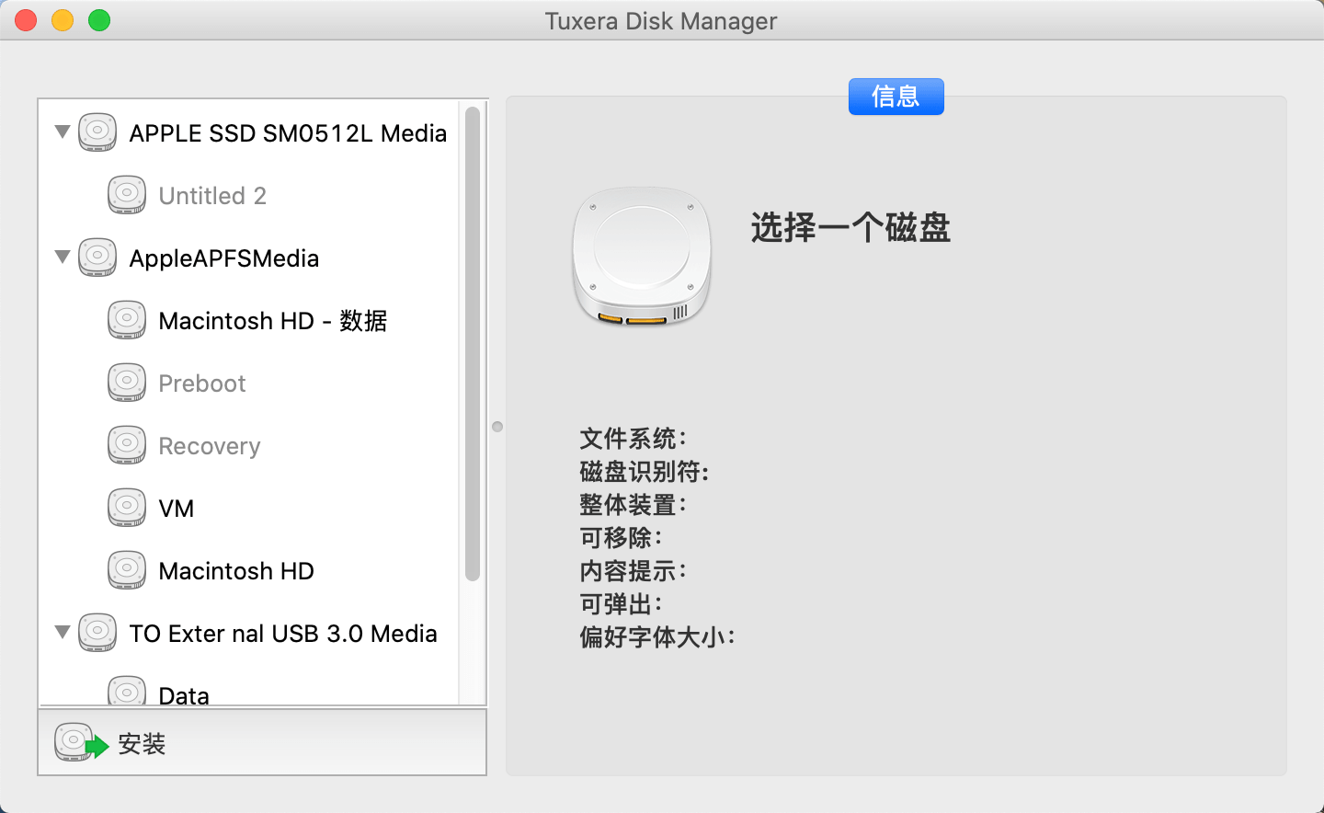
Task: Click the yellow minimize window button
Action: coord(63,20)
